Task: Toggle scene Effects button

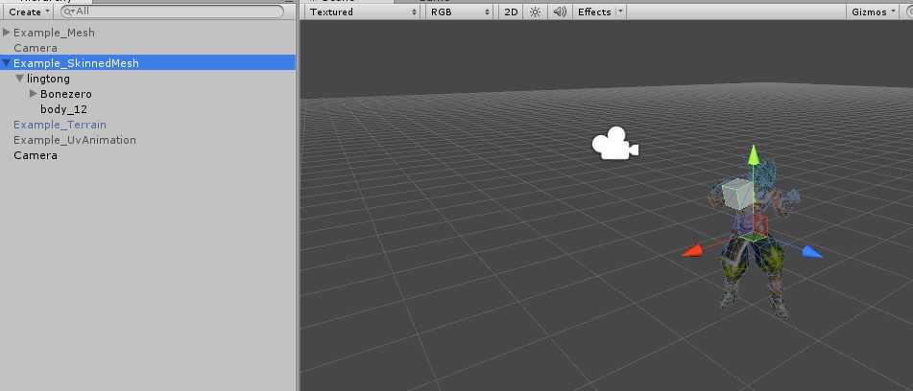Action: click(594, 11)
